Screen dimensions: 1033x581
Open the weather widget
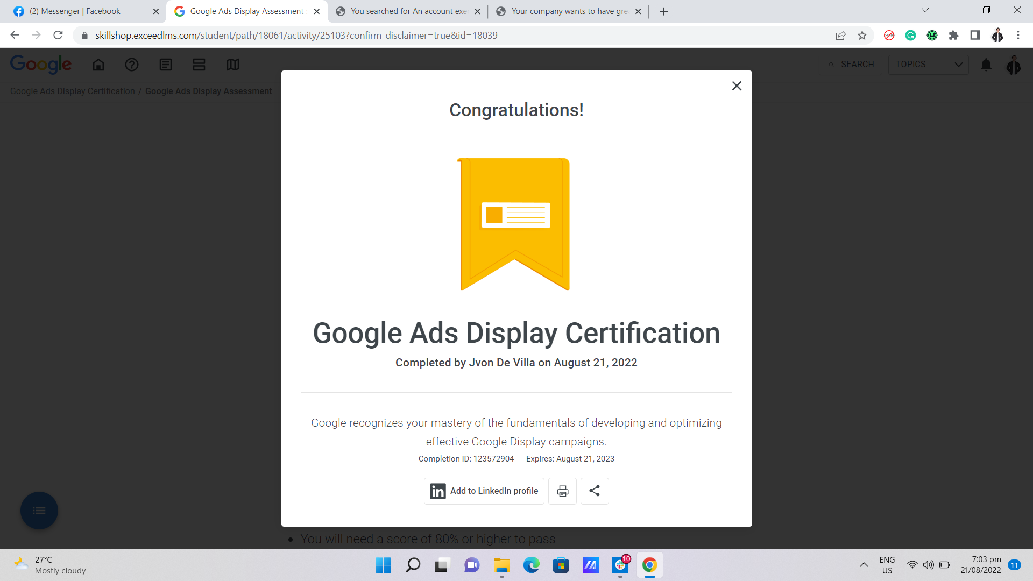tap(49, 565)
